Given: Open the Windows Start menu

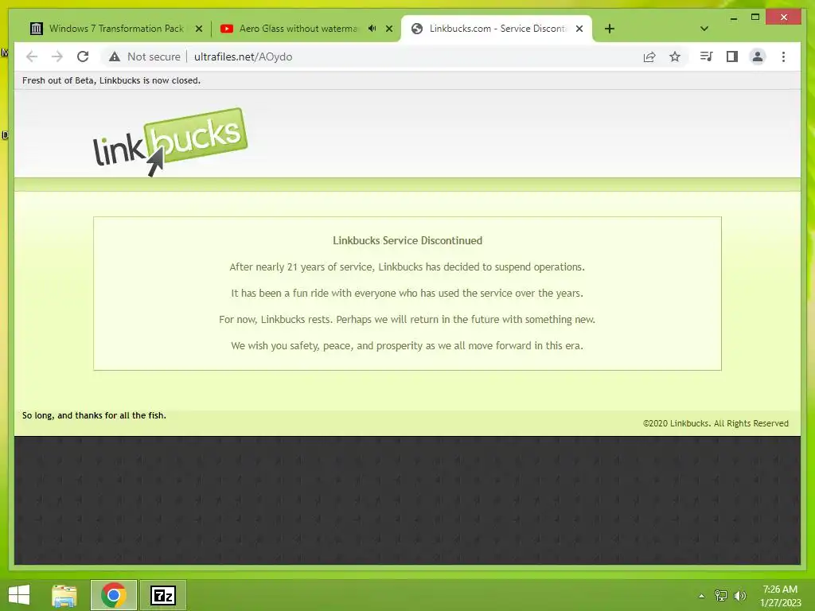Looking at the screenshot, I should 19,595.
